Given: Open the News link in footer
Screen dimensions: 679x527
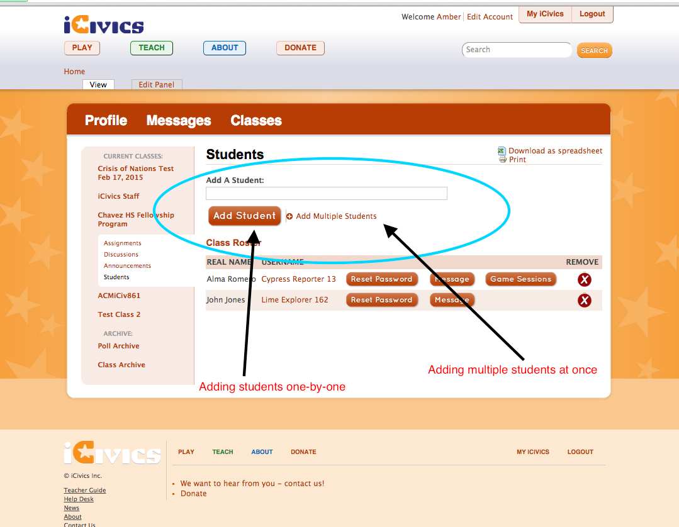Looking at the screenshot, I should (x=72, y=508).
